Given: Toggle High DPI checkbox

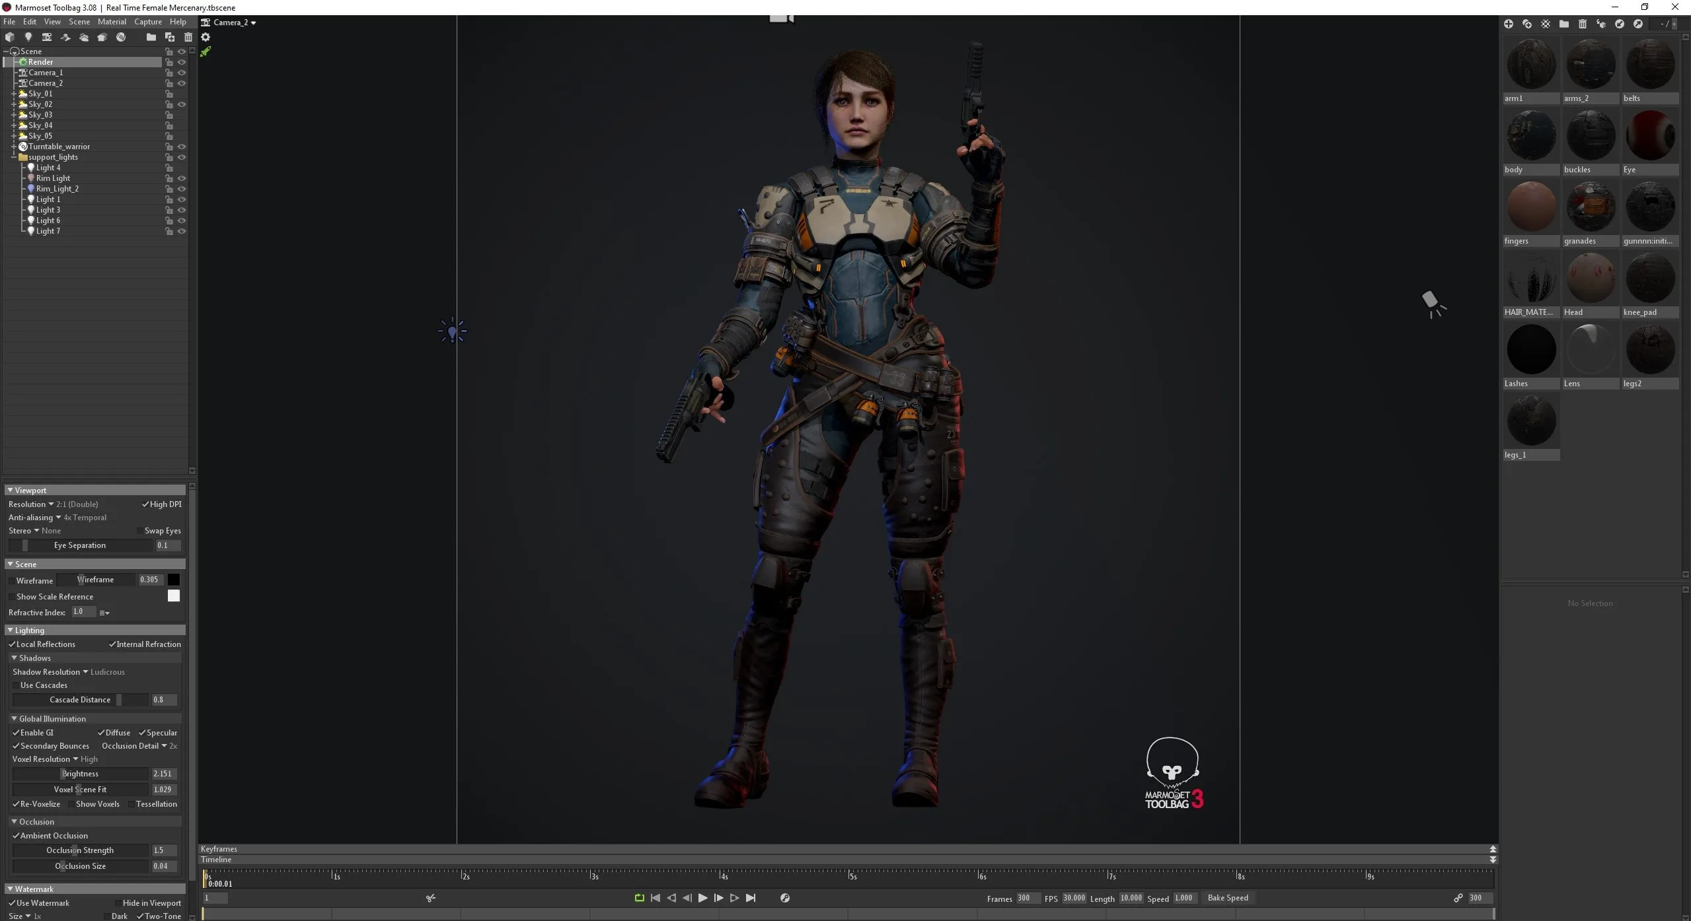Looking at the screenshot, I should [x=145, y=504].
